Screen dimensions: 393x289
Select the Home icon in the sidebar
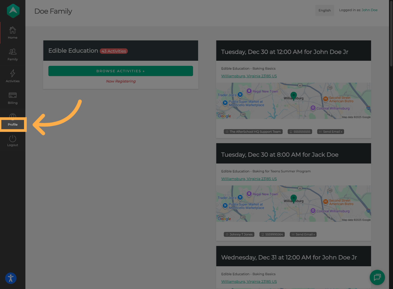tap(12, 30)
